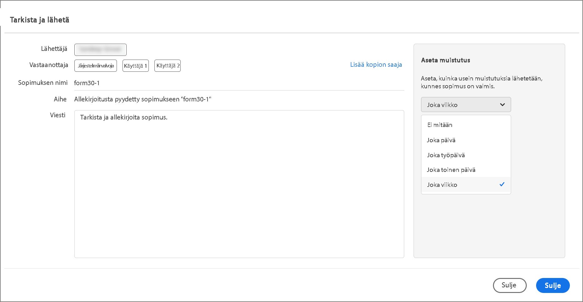Click the Tarkista ja lähetä dialog title
This screenshot has height=302, width=583.
click(40, 20)
